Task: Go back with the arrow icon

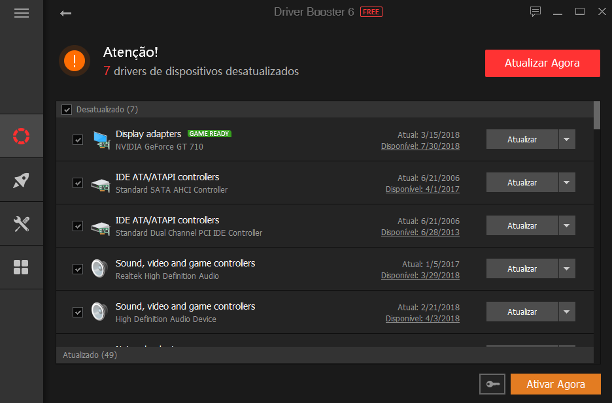Action: (x=65, y=14)
